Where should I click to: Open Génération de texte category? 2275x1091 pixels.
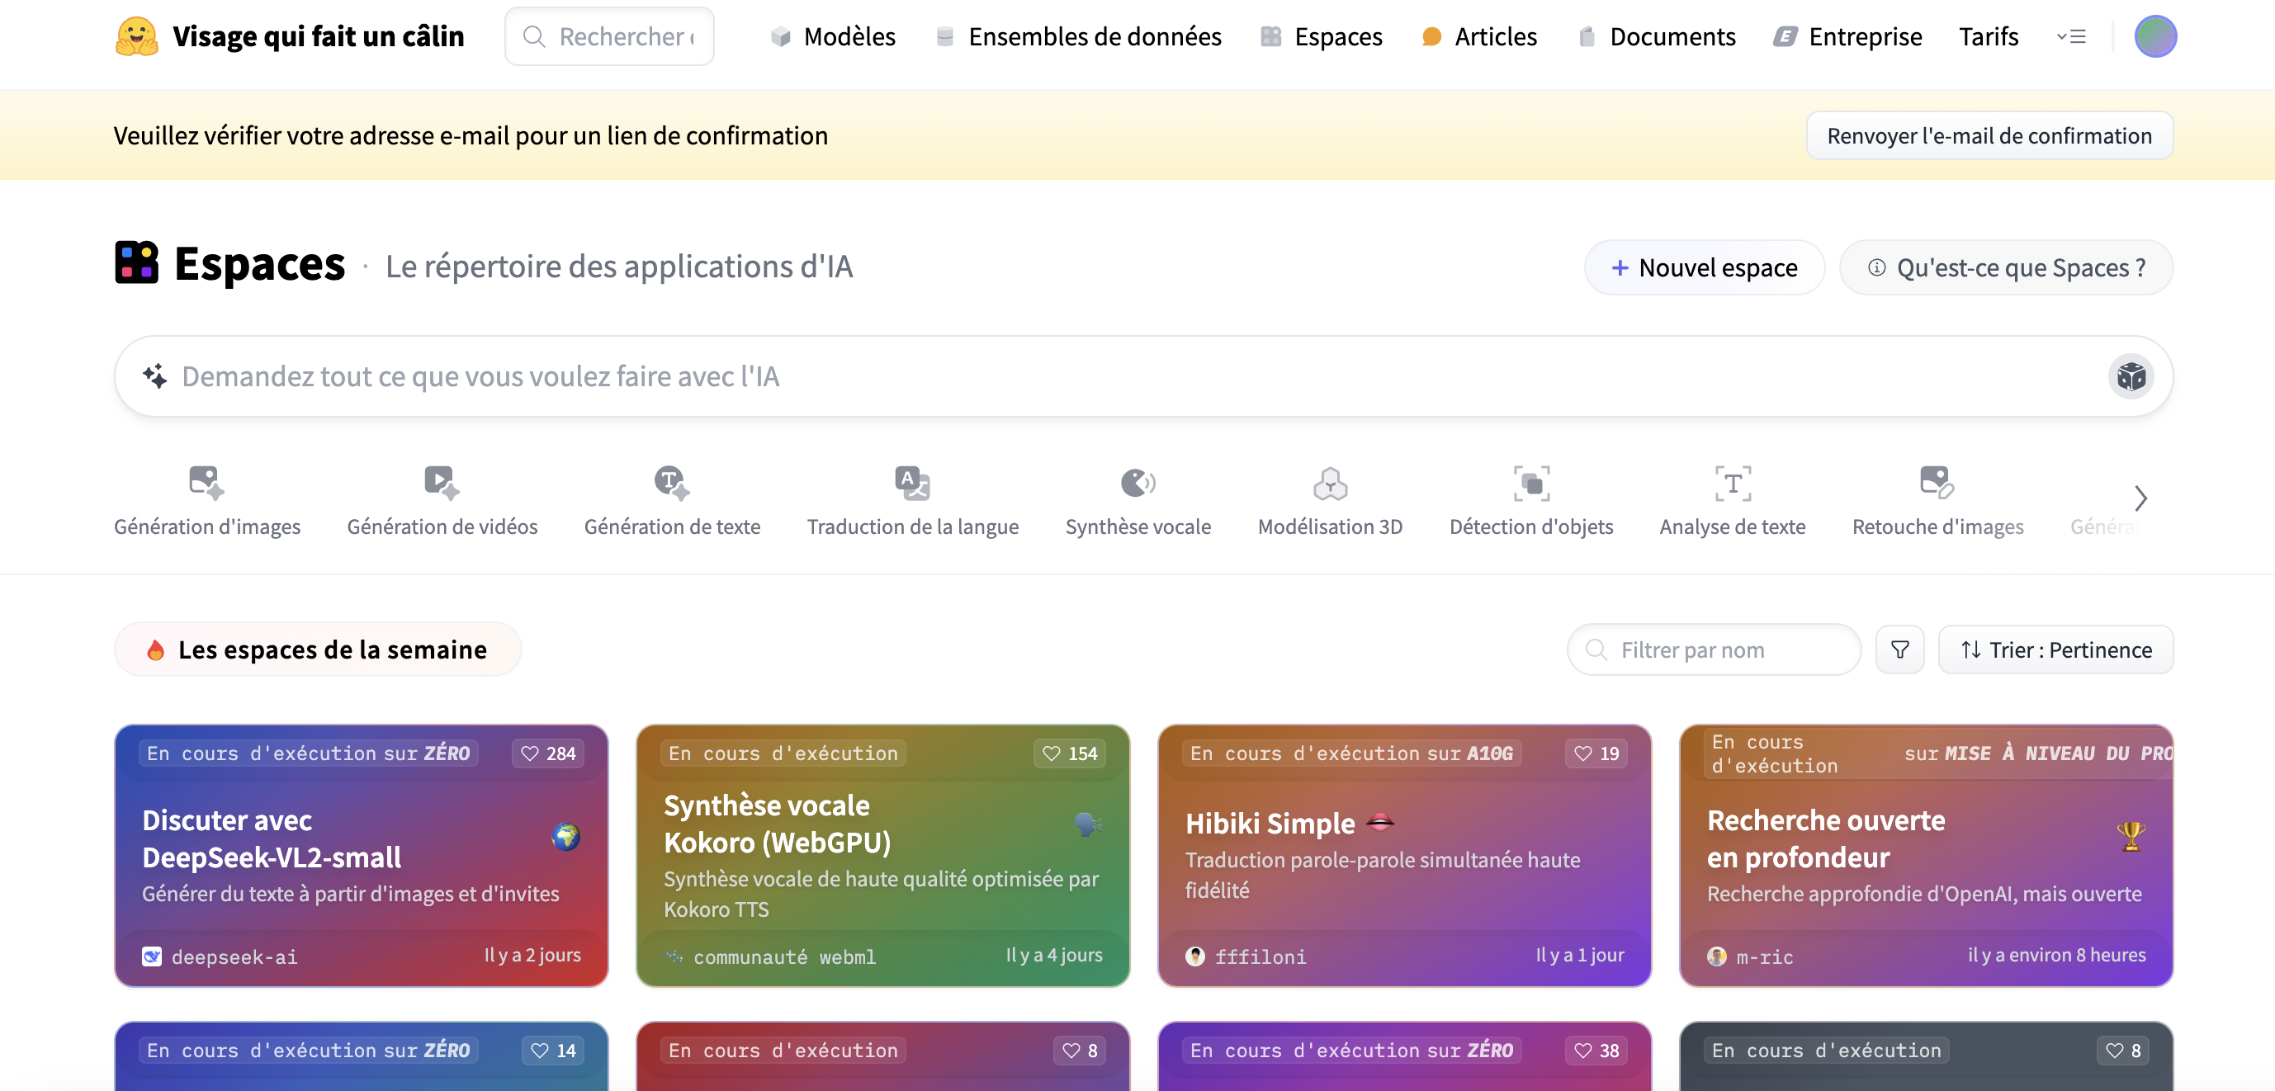click(x=671, y=502)
